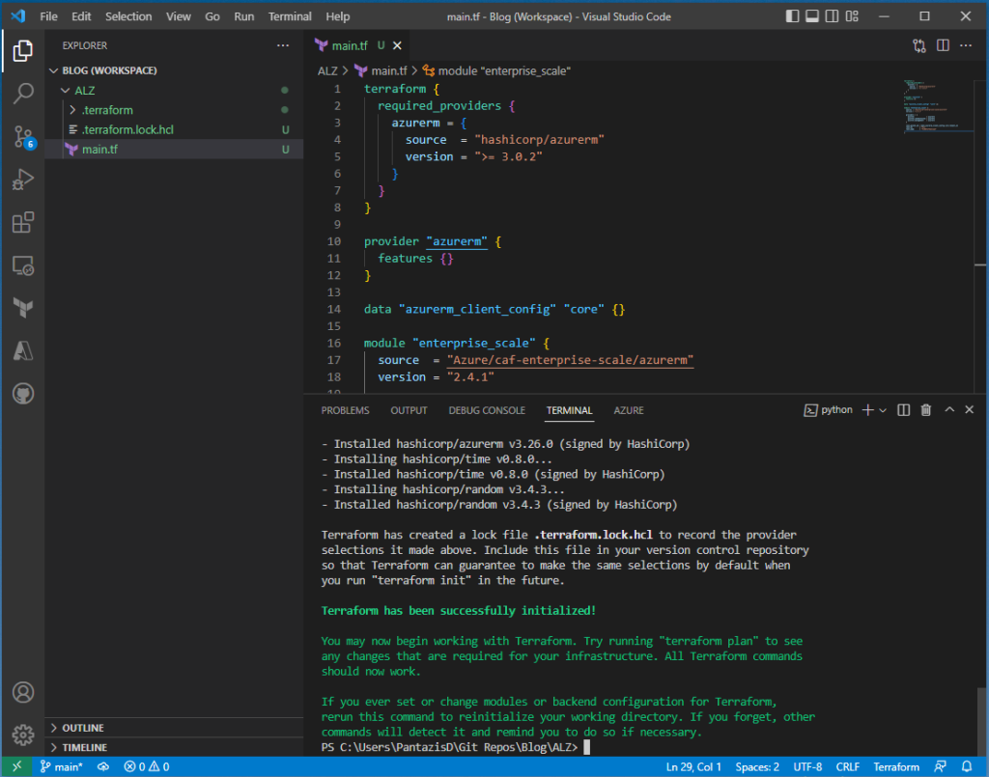
Task: Open the Search view in activity bar
Action: click(23, 94)
